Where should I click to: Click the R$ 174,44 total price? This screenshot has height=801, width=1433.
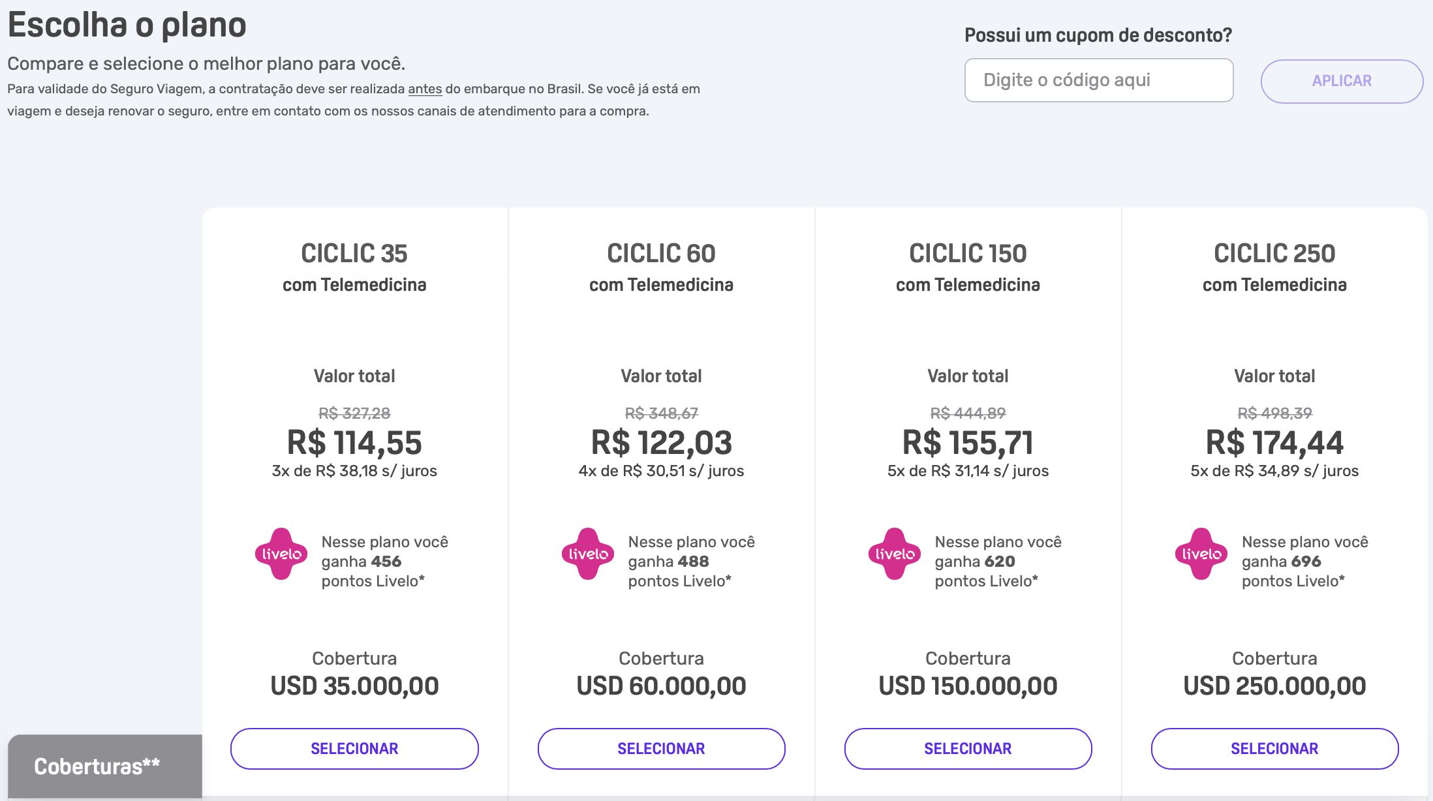pos(1274,443)
